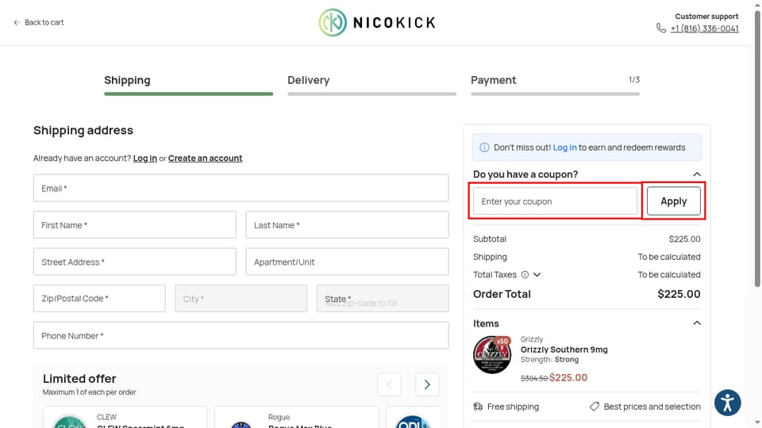Screen dimensions: 762x428
Task: Click the Subtotal $225.00 value
Action: 684,239
